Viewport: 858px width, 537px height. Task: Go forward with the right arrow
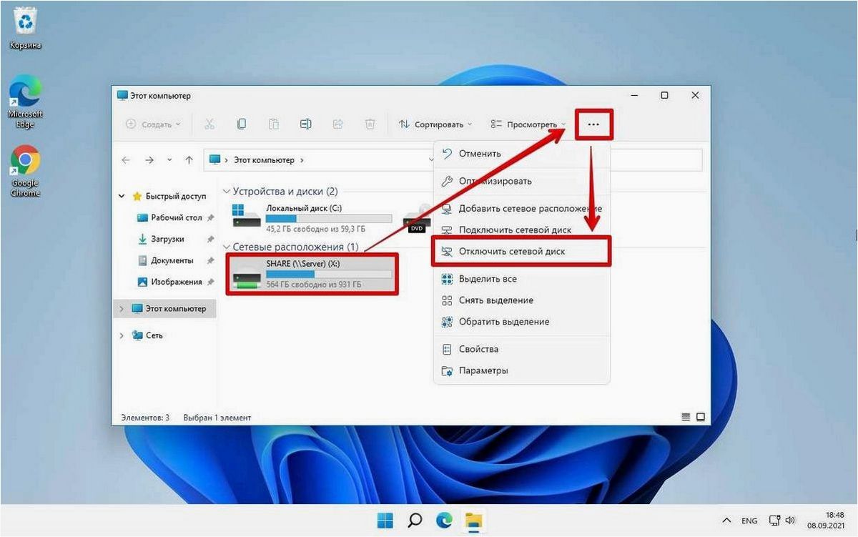(149, 160)
